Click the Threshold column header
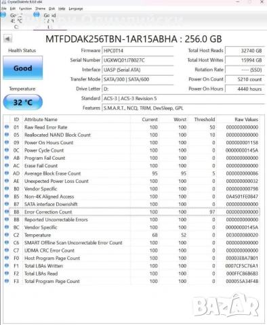The height and width of the screenshot is (325, 267). click(x=202, y=119)
